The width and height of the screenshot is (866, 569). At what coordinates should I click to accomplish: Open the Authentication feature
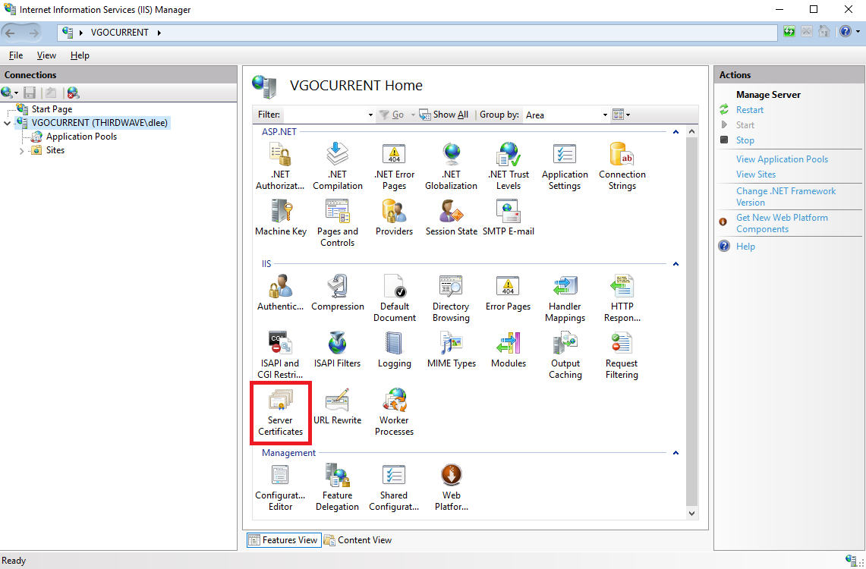281,293
